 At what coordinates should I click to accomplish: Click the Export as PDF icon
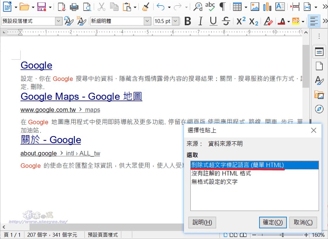[x=61, y=6]
